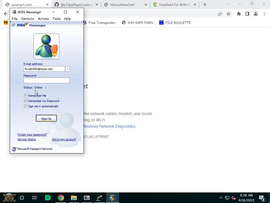The height and width of the screenshot is (203, 270).
Task: Open the File menu in MSN Messenger
Action: click(15, 19)
